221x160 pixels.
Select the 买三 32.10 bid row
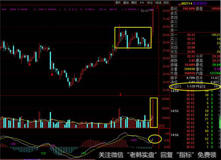click(195, 43)
